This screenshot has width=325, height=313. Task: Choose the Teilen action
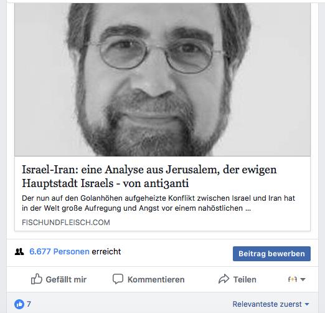point(245,279)
